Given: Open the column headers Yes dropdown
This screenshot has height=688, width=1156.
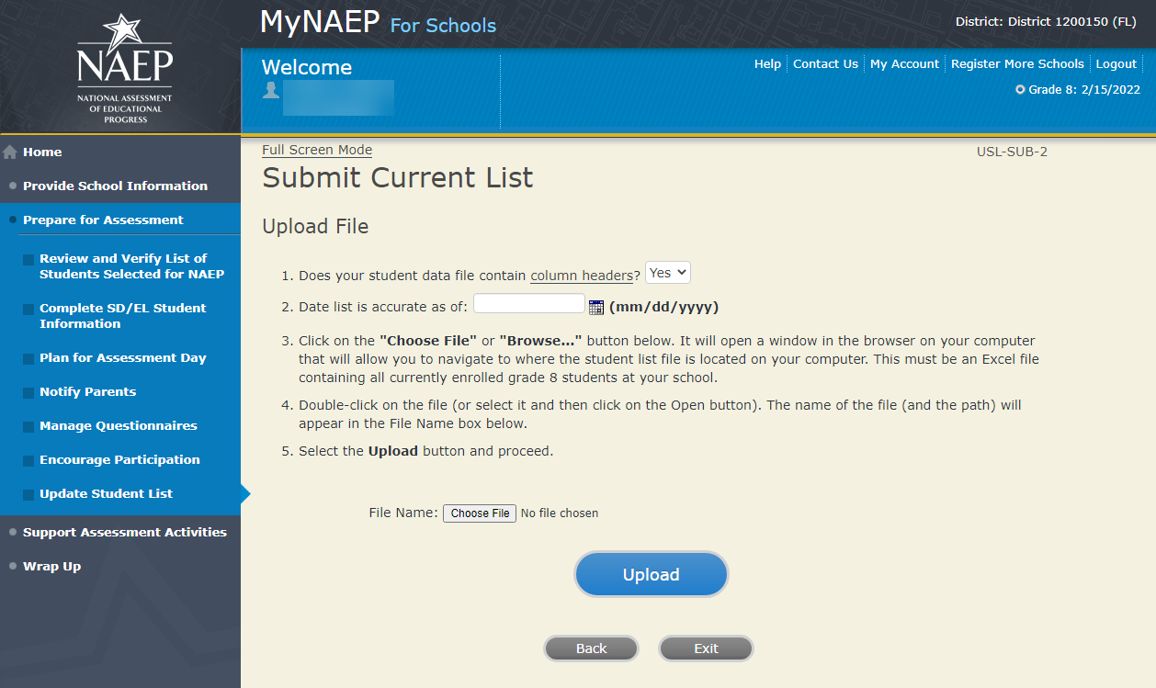Looking at the screenshot, I should pyautogui.click(x=668, y=273).
